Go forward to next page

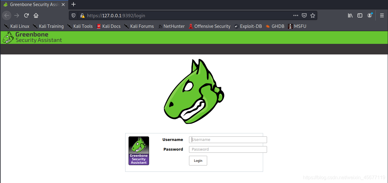17,15
